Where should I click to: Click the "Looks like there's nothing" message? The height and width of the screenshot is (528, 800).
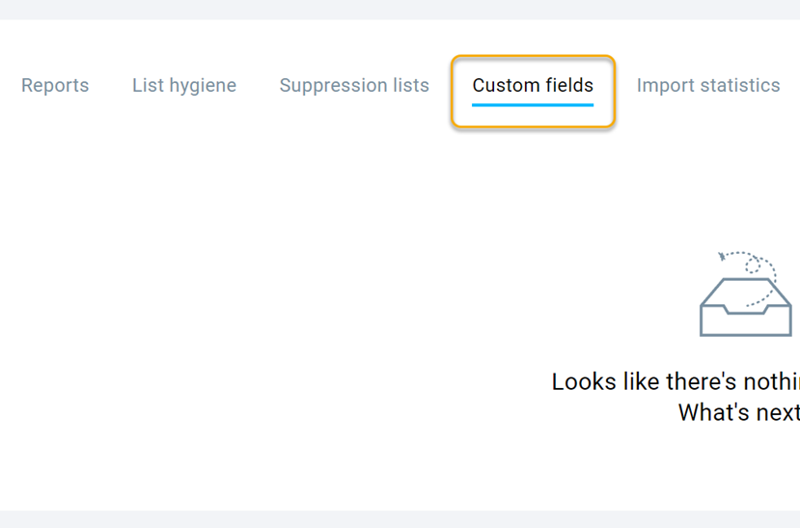click(676, 381)
